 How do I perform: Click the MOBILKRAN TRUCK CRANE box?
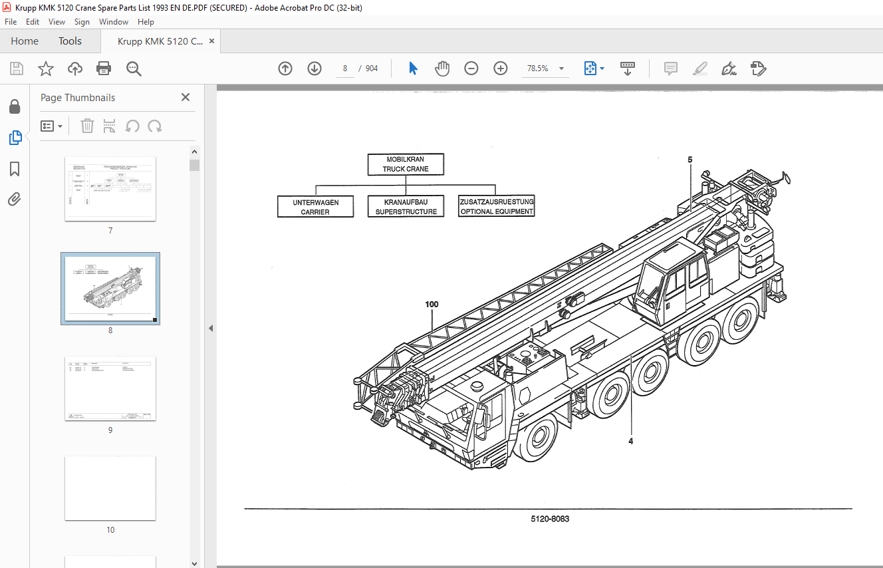click(406, 164)
